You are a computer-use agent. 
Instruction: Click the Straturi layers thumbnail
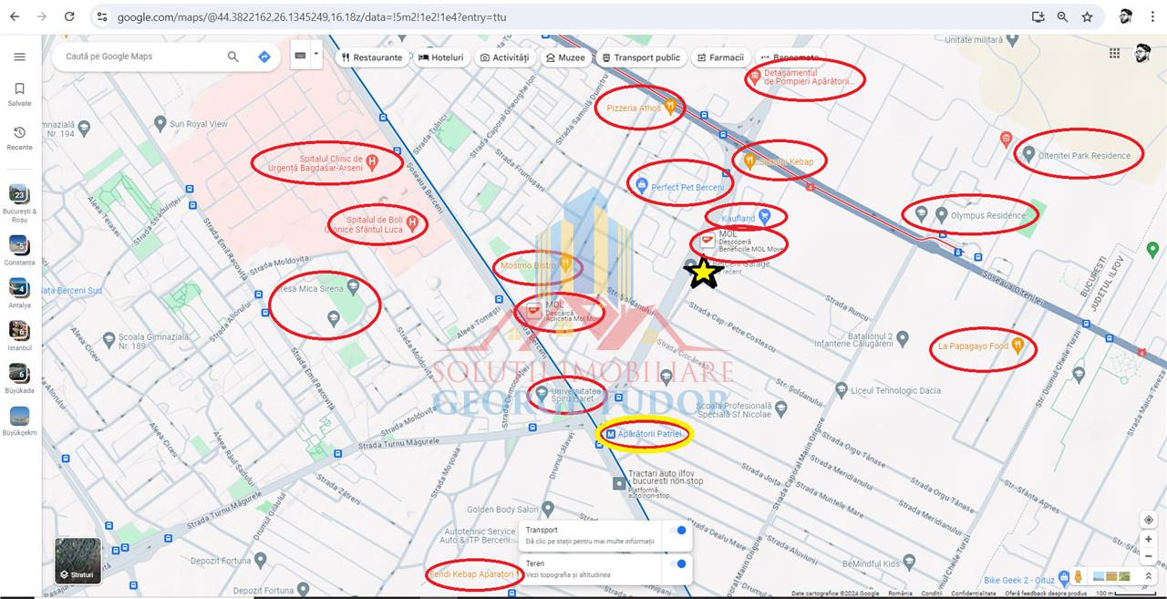tap(77, 561)
